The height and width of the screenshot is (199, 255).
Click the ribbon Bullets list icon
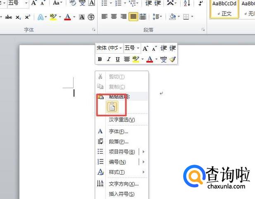coord(105,3)
